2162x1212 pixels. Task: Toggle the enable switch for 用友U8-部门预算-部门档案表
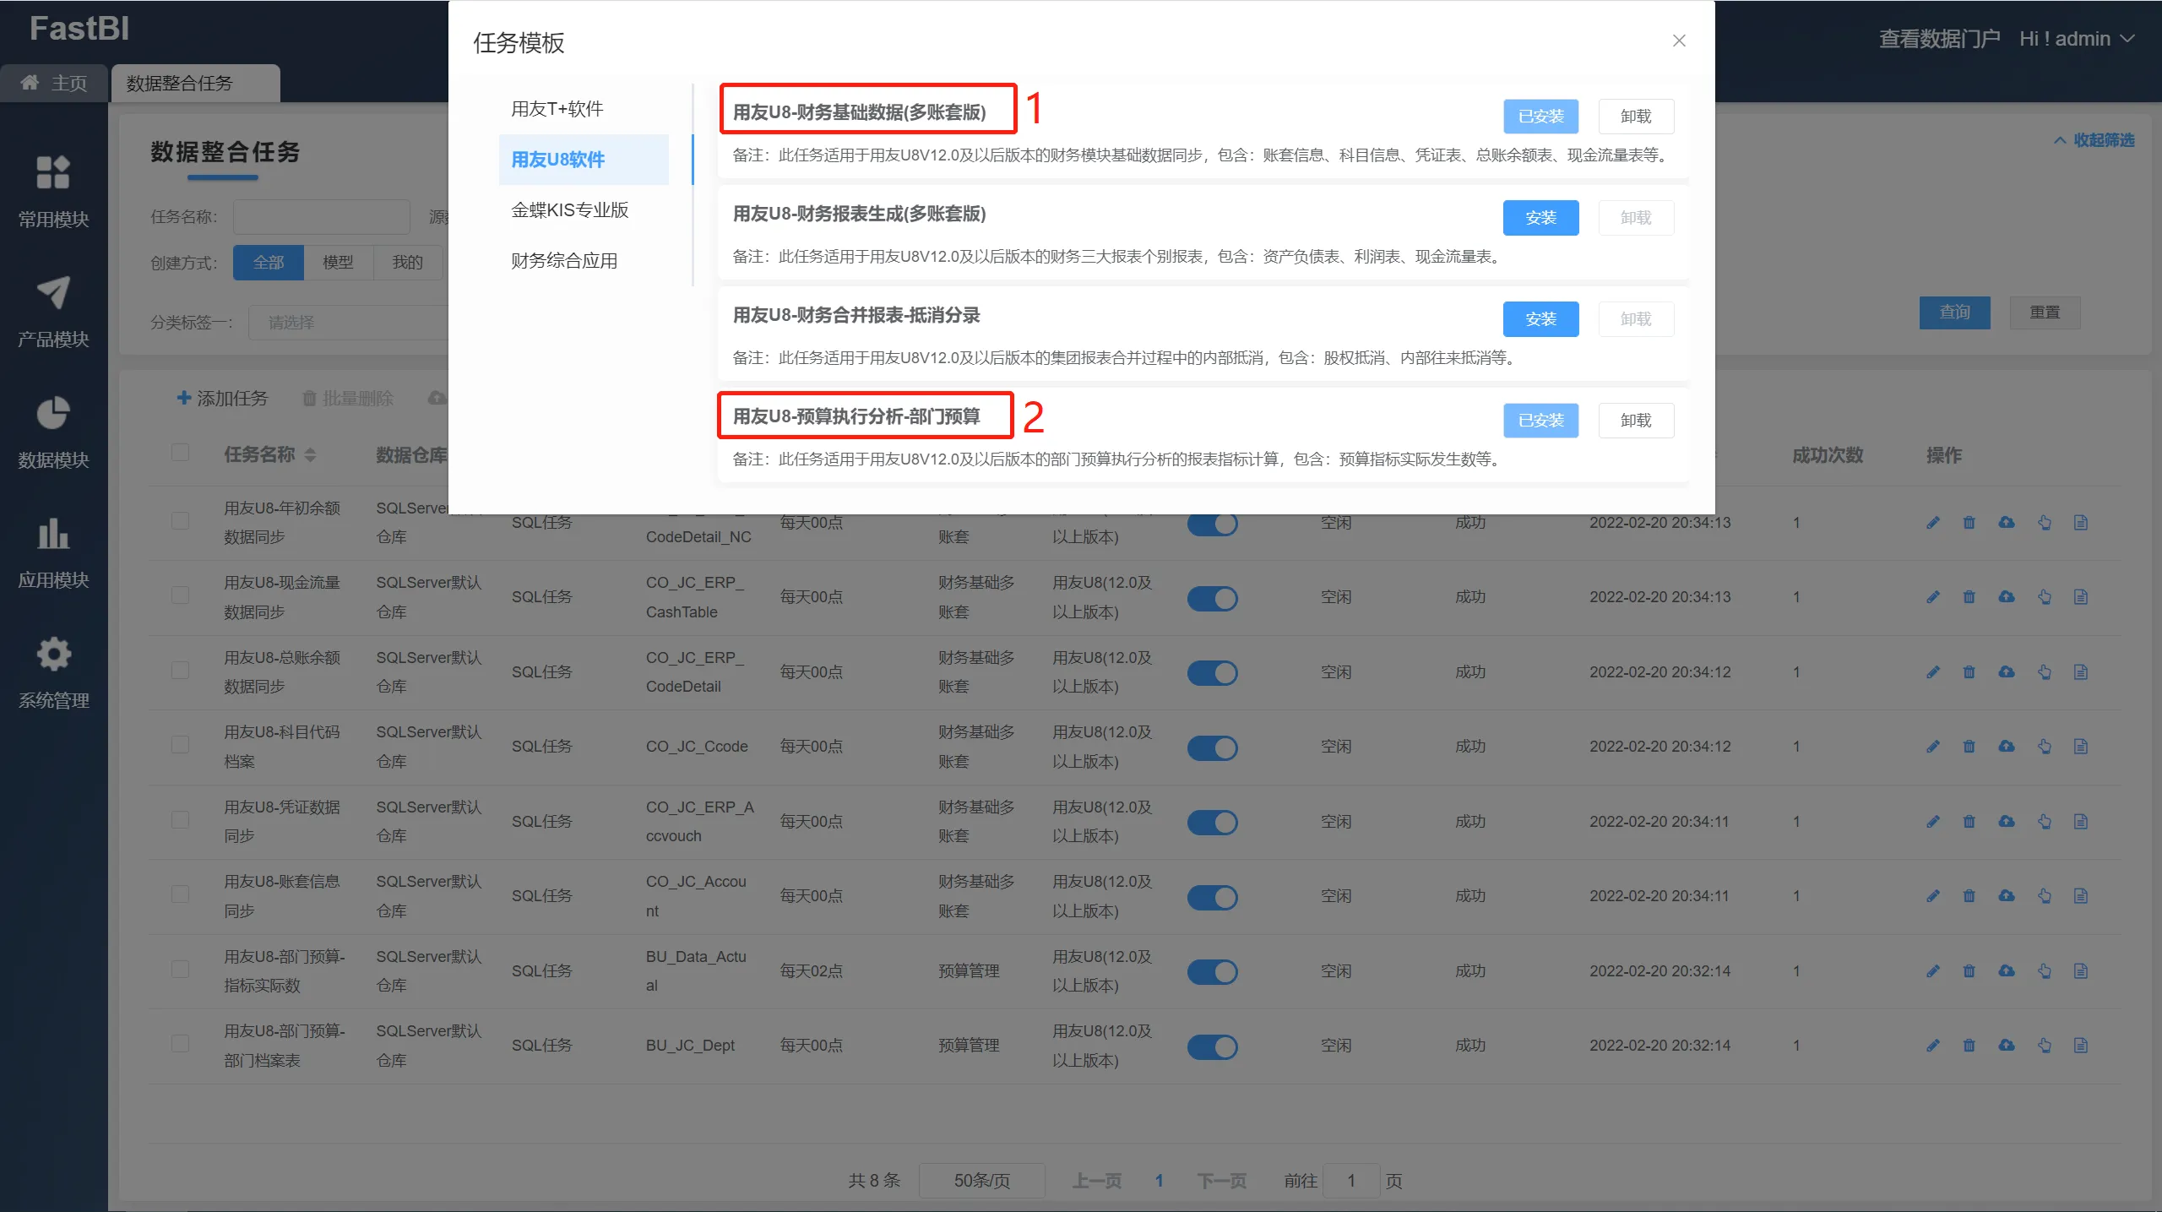tap(1212, 1046)
